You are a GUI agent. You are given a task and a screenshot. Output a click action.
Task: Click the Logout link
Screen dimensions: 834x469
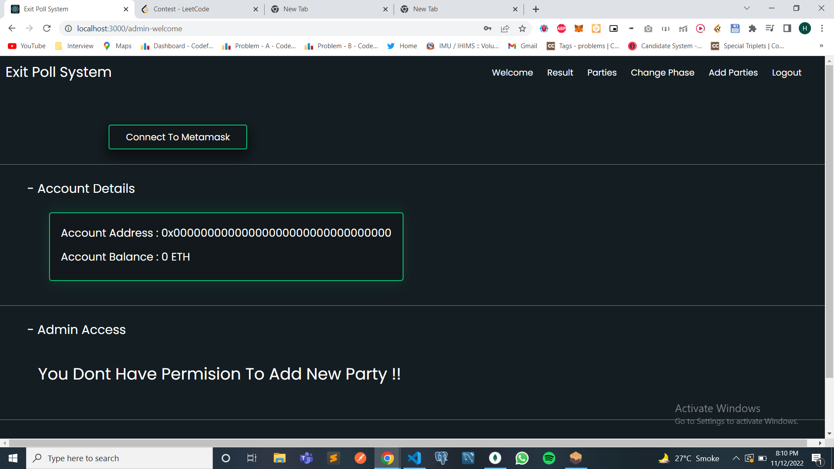click(x=786, y=73)
